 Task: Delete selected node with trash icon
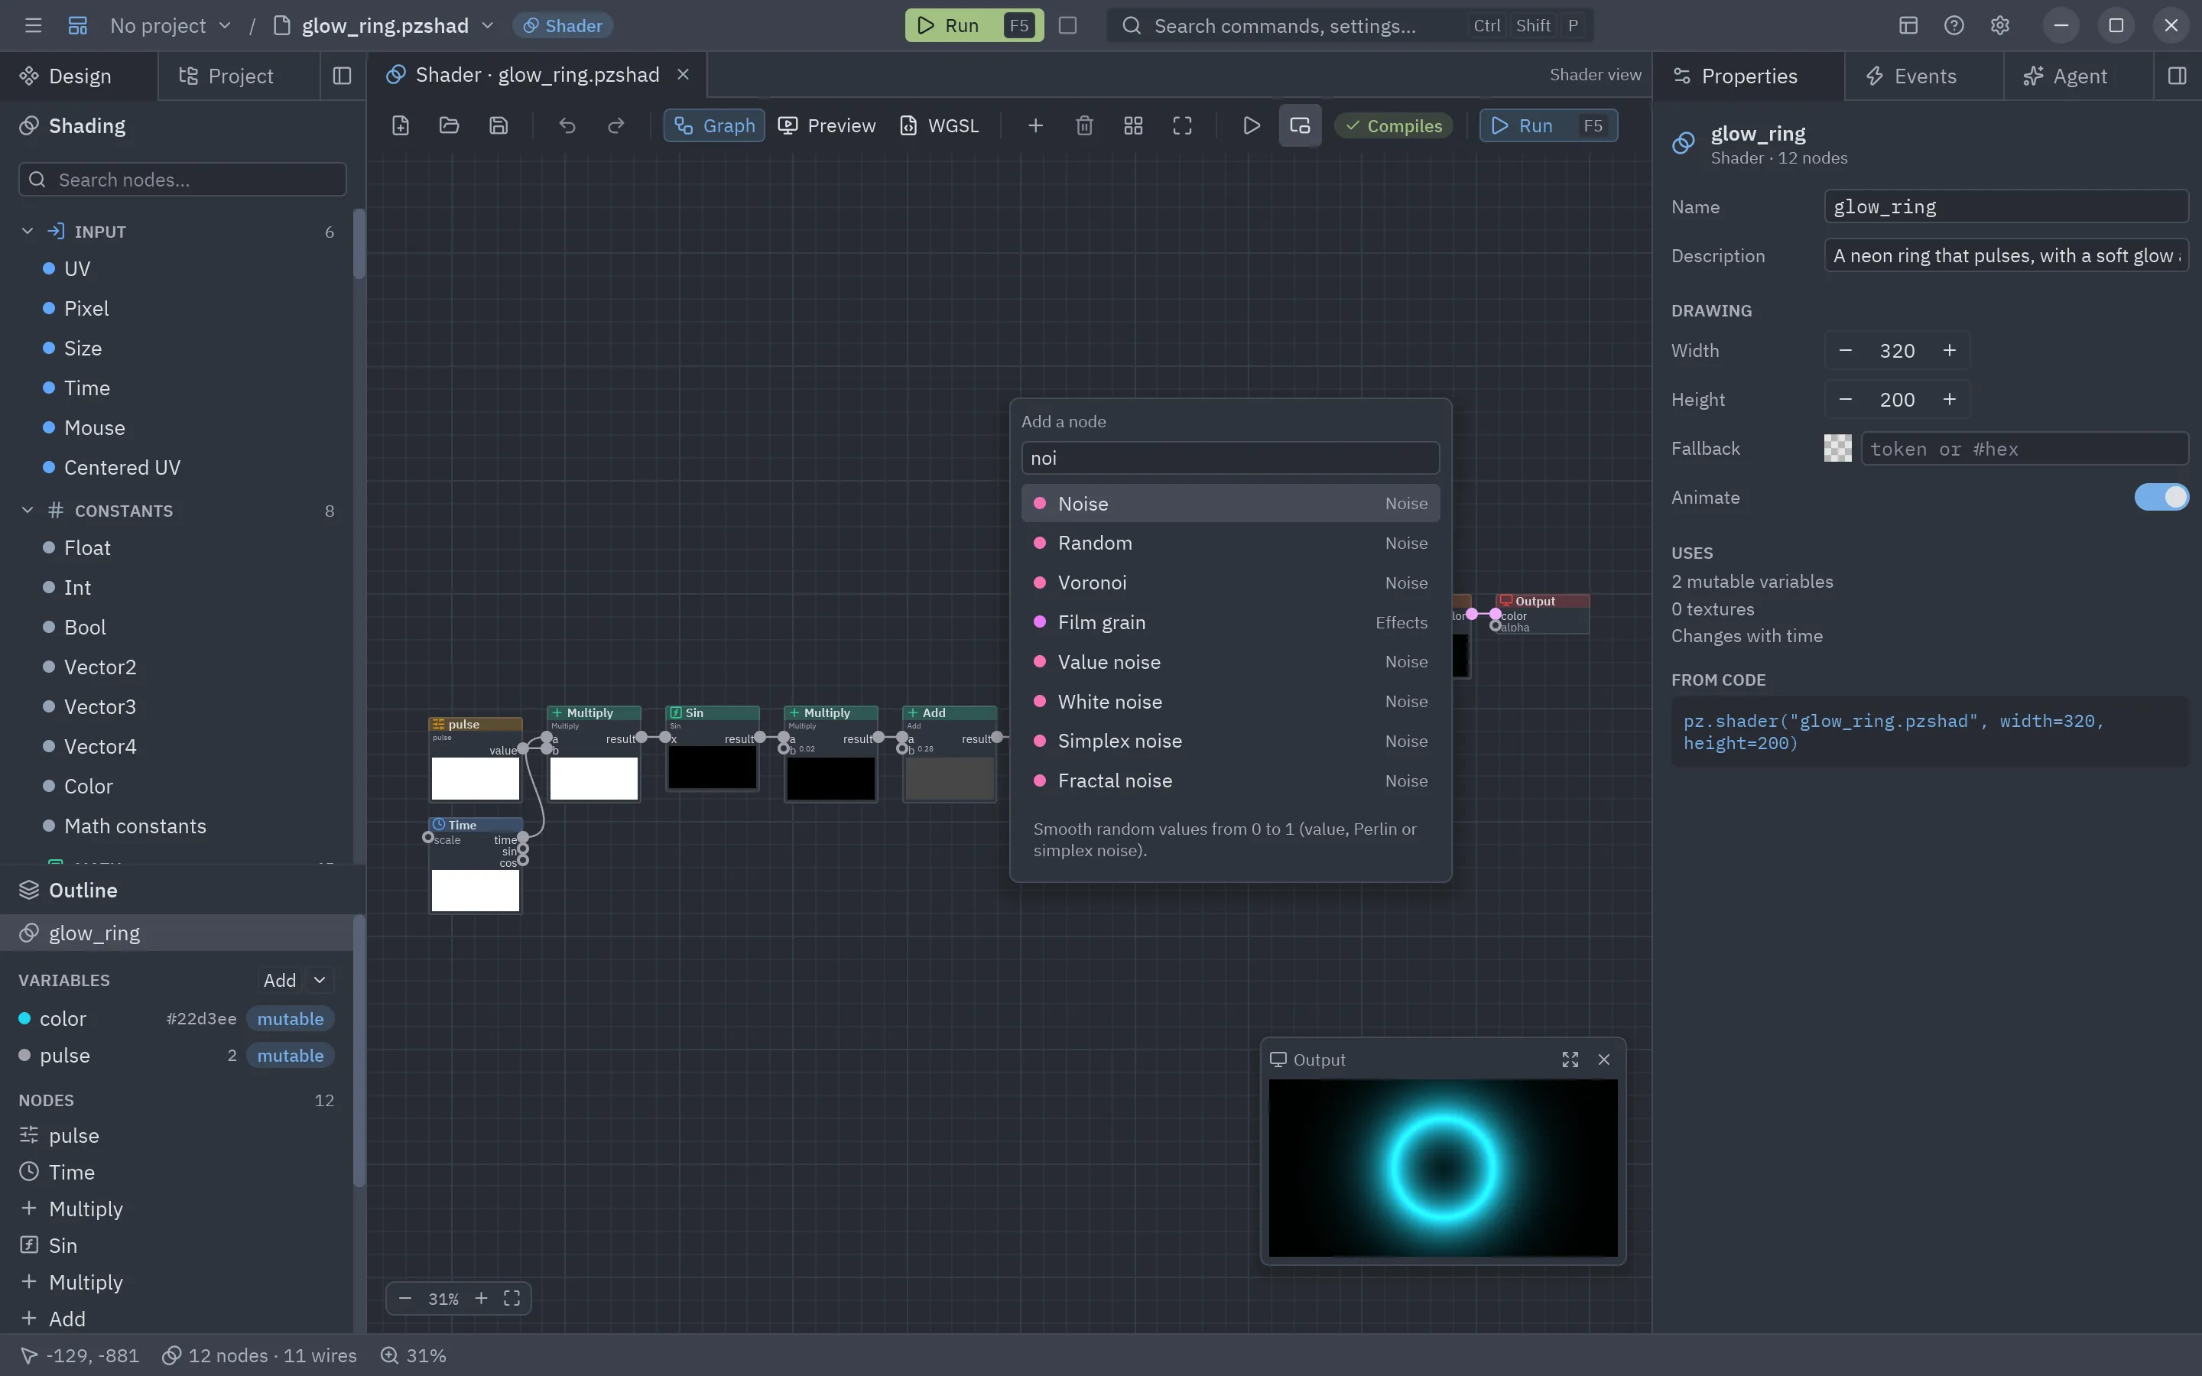1083,125
